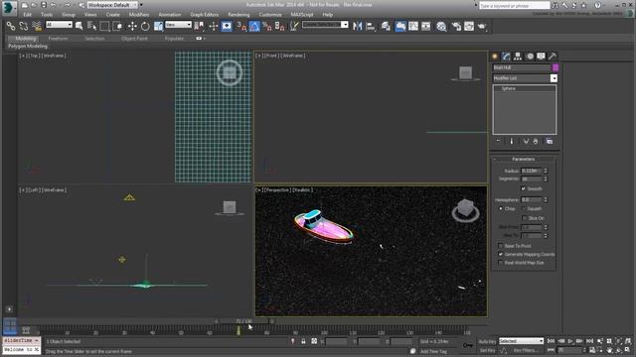The height and width of the screenshot is (357, 636).
Task: Open the Edit menu
Action: [27, 15]
